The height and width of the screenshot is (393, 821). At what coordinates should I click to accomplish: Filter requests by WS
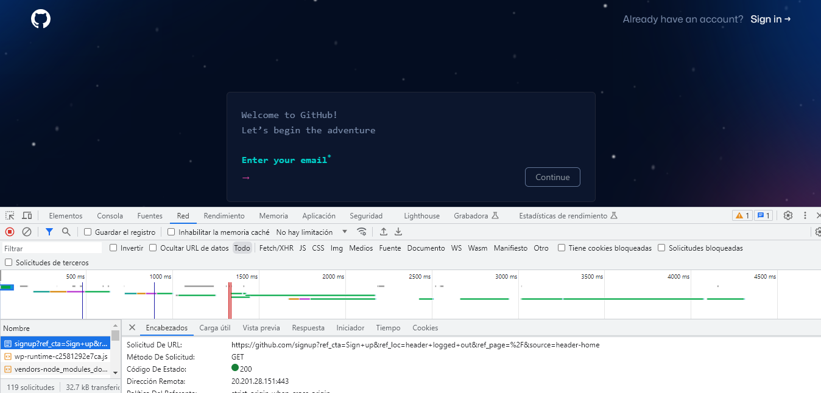pyautogui.click(x=456, y=248)
